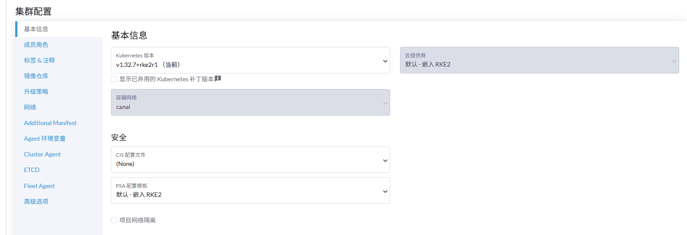Image resolution: width=687 pixels, height=235 pixels.
Task: Go to the 升级策略 tab
Action: pos(36,92)
